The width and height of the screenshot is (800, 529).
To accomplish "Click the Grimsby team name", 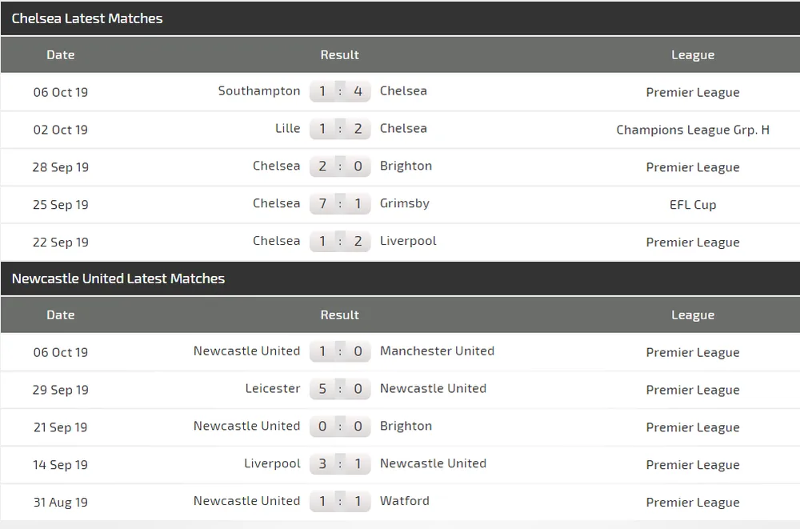I will coord(405,203).
